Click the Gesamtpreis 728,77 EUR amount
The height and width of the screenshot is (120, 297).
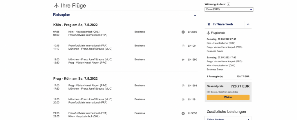[x=240, y=86]
